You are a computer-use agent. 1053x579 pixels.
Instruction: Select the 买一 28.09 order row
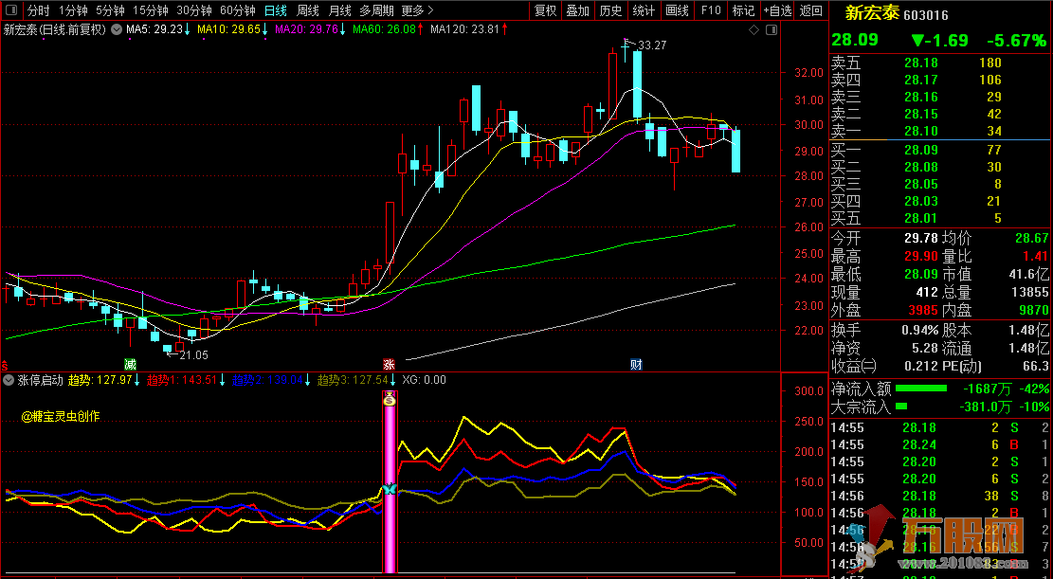click(940, 149)
